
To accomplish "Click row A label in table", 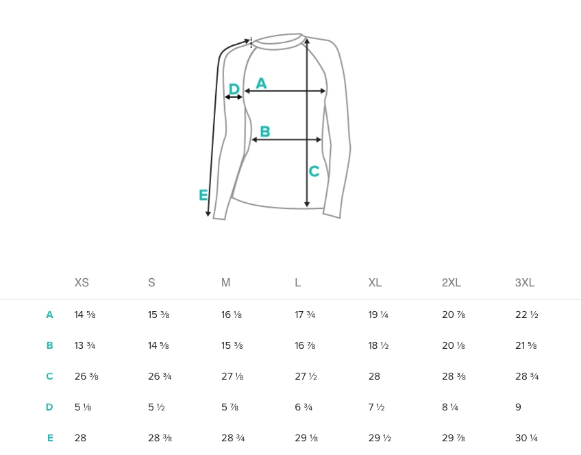I will coord(49,315).
